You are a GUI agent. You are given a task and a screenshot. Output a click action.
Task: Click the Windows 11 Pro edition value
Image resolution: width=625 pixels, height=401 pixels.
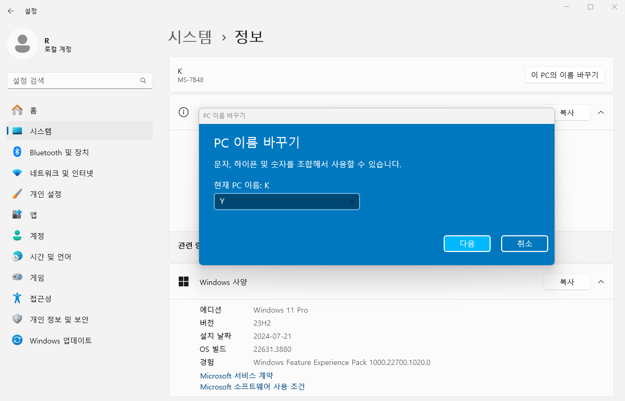click(281, 310)
